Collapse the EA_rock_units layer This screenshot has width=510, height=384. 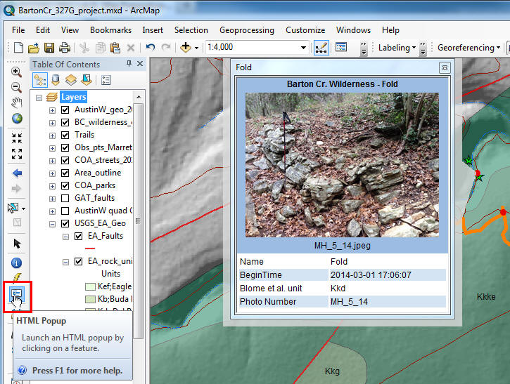65,262
